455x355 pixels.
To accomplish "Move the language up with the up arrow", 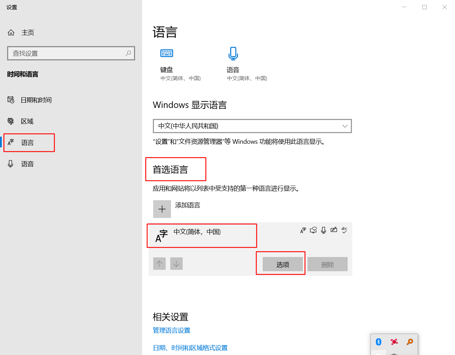I will pyautogui.click(x=159, y=264).
